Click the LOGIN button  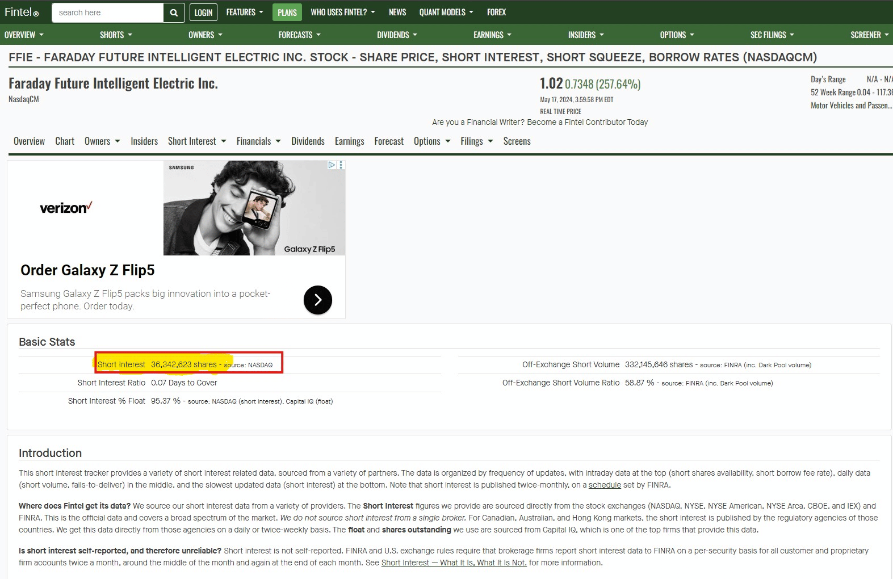pyautogui.click(x=203, y=12)
